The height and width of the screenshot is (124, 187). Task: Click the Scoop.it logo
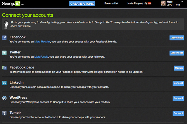click(11, 4)
